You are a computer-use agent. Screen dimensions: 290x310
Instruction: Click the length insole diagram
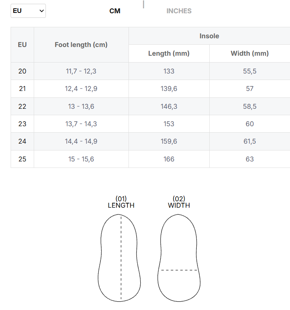(x=119, y=258)
